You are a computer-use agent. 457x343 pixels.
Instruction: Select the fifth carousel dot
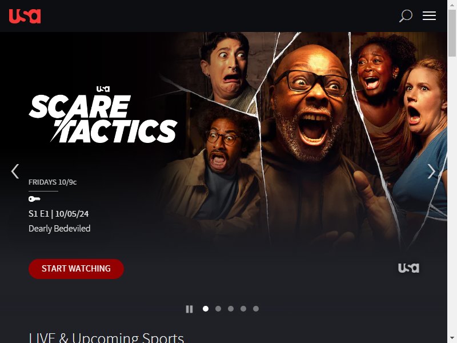point(255,309)
